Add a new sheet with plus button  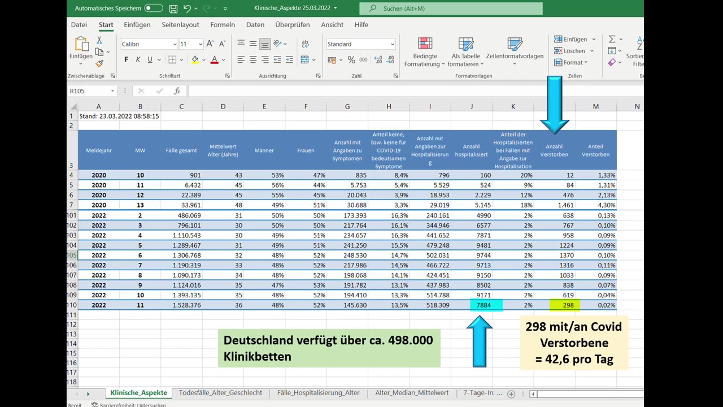[x=511, y=394]
